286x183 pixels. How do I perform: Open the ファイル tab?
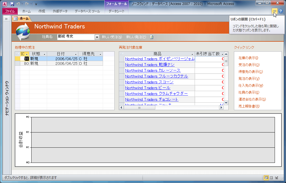click(x=10, y=11)
